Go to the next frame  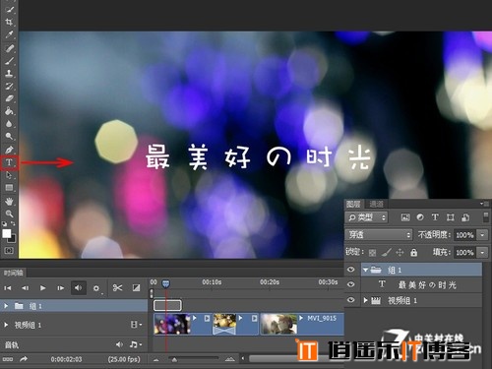pos(60,288)
